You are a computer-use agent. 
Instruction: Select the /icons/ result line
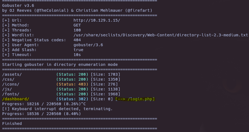[x=60, y=84]
